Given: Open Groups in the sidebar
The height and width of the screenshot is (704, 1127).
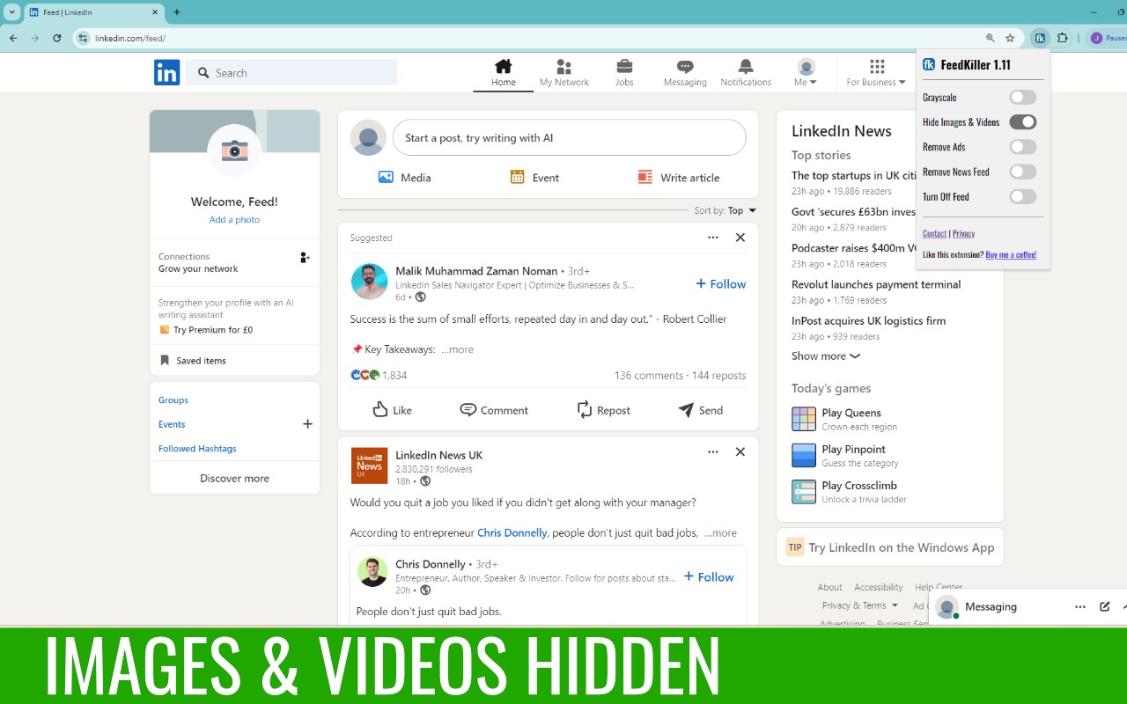Looking at the screenshot, I should pyautogui.click(x=173, y=400).
